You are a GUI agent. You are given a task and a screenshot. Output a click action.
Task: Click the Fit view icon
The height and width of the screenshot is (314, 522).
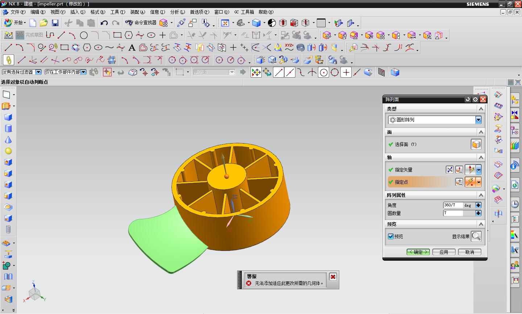pyautogui.click(x=225, y=23)
